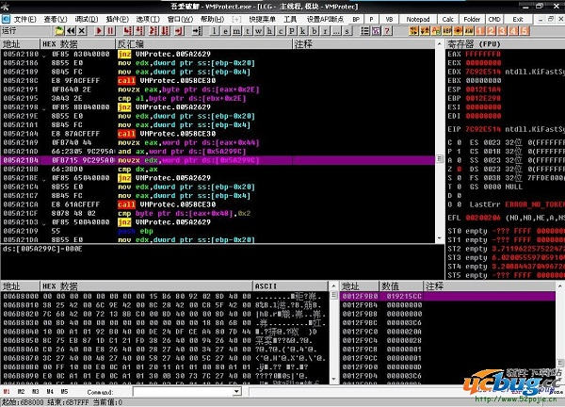Open CPU window via 'c' button
Viewport: 565px width, 407px height.
281,31
